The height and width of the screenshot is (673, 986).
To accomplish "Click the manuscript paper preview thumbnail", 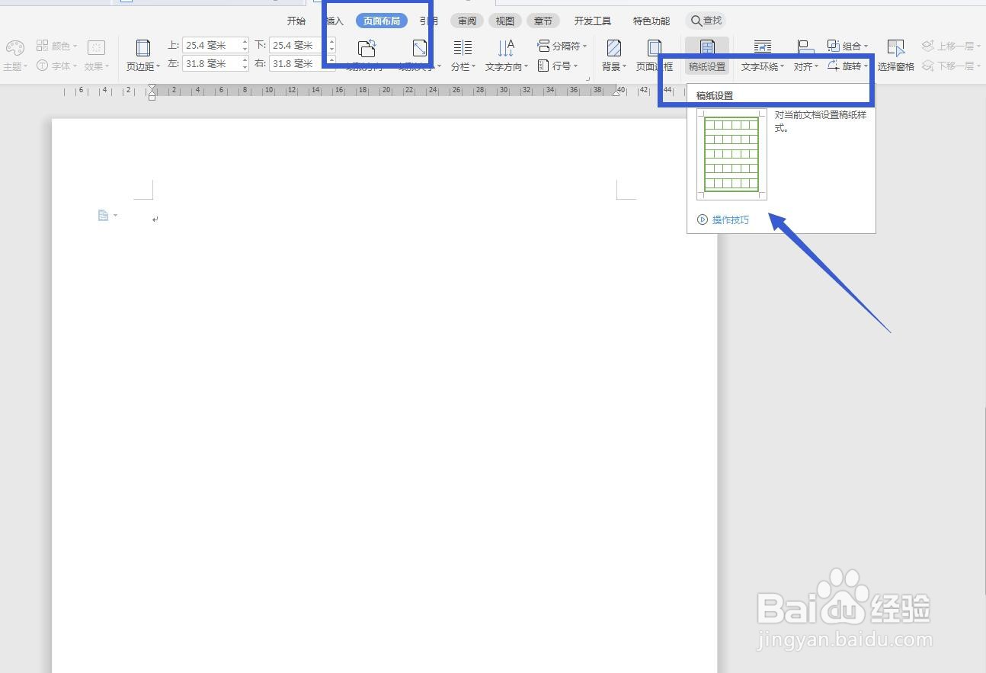I will coord(731,154).
